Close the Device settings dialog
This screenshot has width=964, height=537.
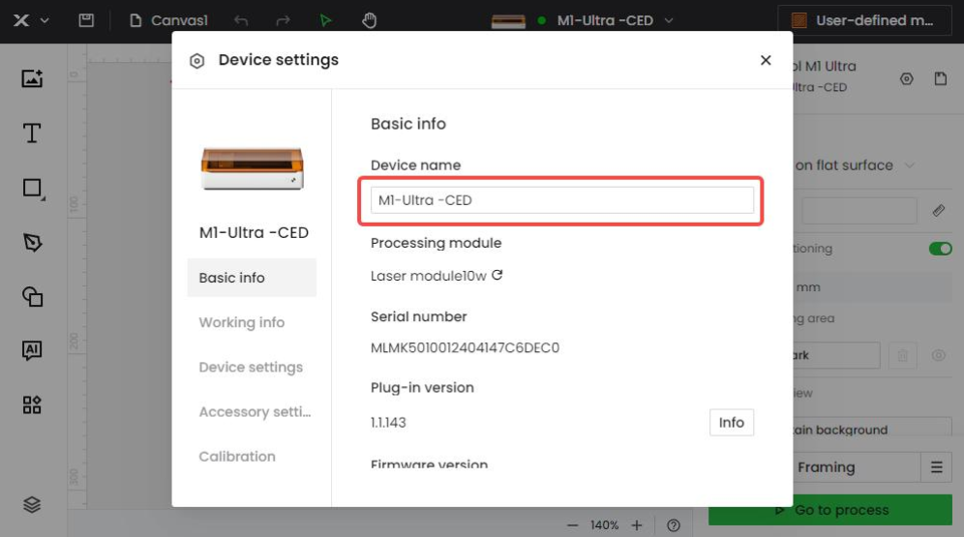coord(766,60)
